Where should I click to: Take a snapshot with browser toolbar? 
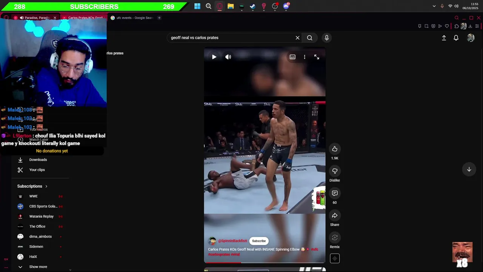[426, 26]
